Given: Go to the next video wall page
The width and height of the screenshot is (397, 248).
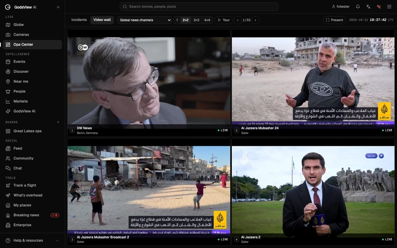Looking at the screenshot, I should click(255, 20).
